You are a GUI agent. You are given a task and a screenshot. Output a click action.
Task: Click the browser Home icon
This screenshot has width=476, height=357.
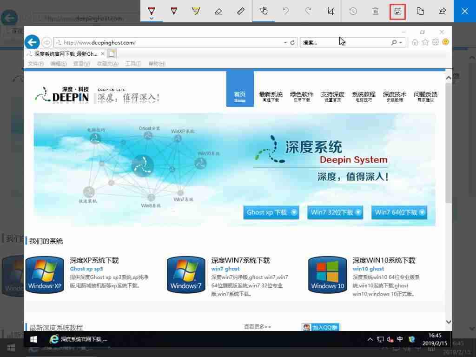[x=415, y=42]
